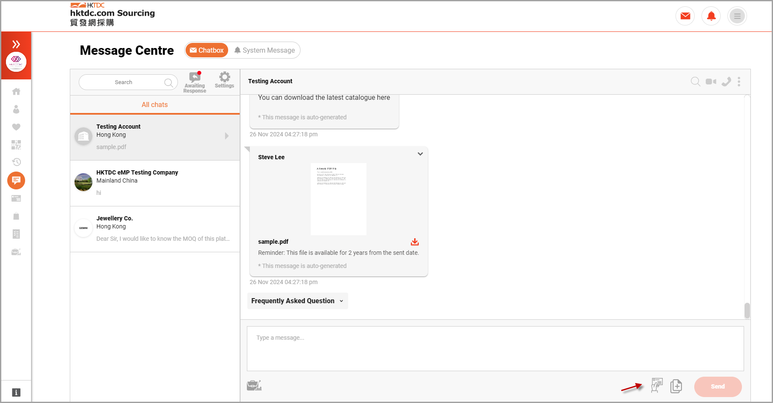Click the Testing Account conversation title
773x403 pixels.
click(270, 81)
